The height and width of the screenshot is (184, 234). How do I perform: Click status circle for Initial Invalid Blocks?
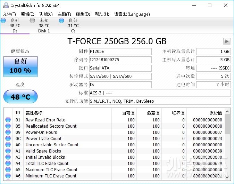tap(8, 157)
